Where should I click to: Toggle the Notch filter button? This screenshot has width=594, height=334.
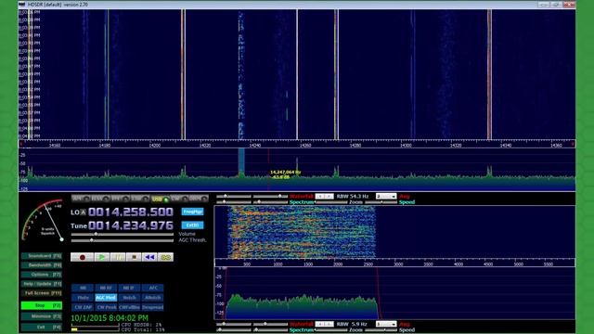[x=129, y=298]
